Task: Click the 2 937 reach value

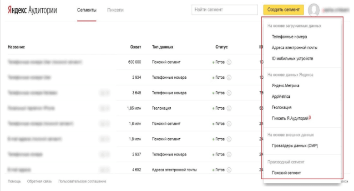Action: click(137, 155)
